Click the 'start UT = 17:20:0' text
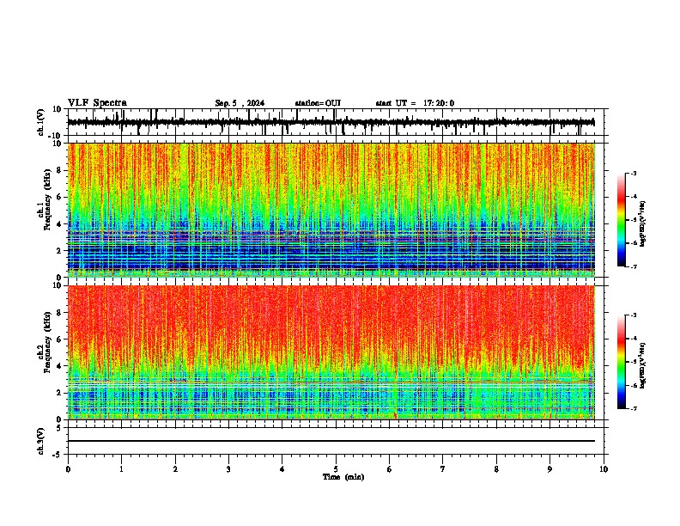The image size is (680, 526). click(415, 103)
